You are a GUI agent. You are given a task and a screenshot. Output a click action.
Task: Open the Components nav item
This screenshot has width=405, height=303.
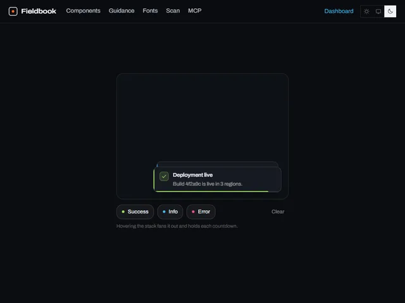[x=83, y=11]
